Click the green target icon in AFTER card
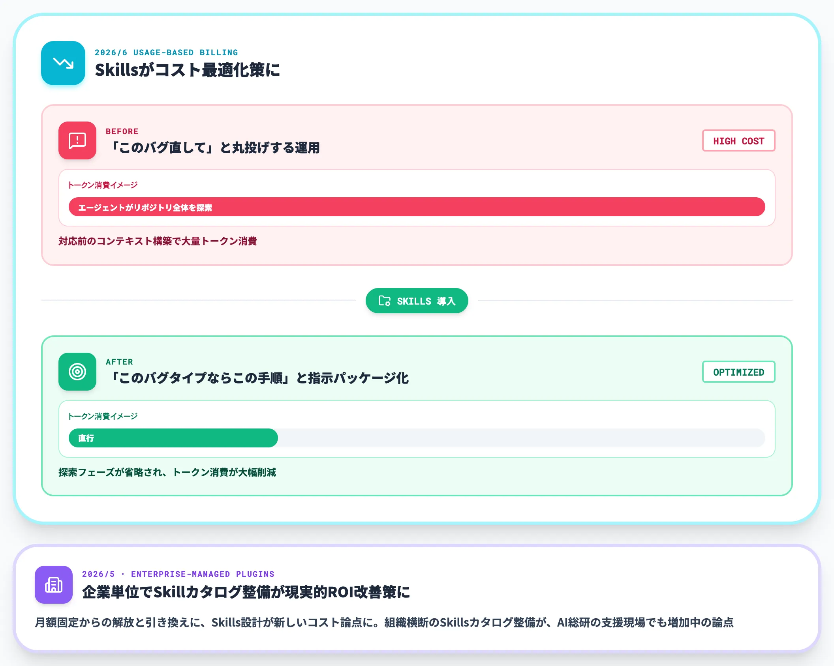The height and width of the screenshot is (666, 834). click(77, 372)
